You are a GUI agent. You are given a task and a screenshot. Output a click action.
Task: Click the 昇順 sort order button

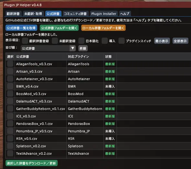click(83, 48)
